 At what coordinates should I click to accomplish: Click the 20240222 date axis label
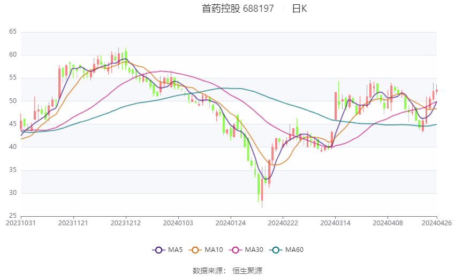[283, 223]
